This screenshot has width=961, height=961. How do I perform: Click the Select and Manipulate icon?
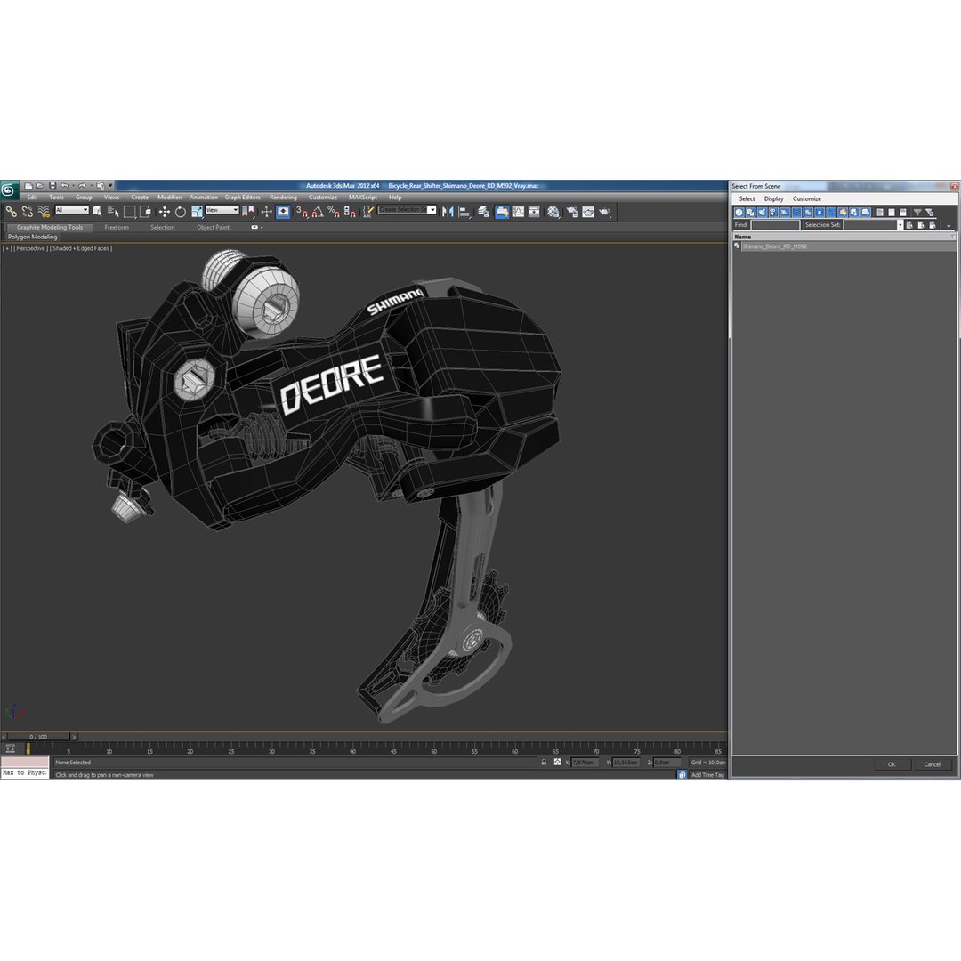[x=266, y=212]
